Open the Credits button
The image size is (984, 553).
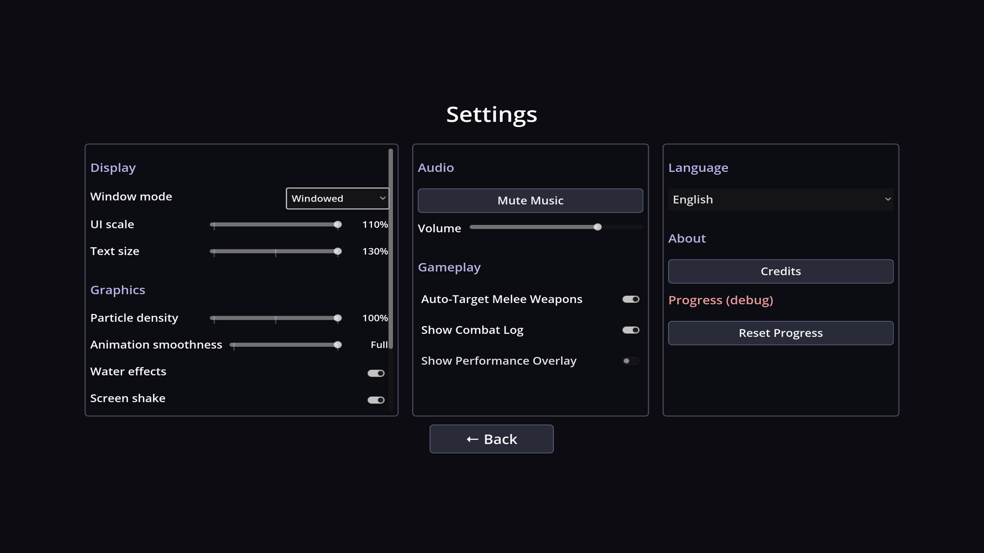click(781, 271)
